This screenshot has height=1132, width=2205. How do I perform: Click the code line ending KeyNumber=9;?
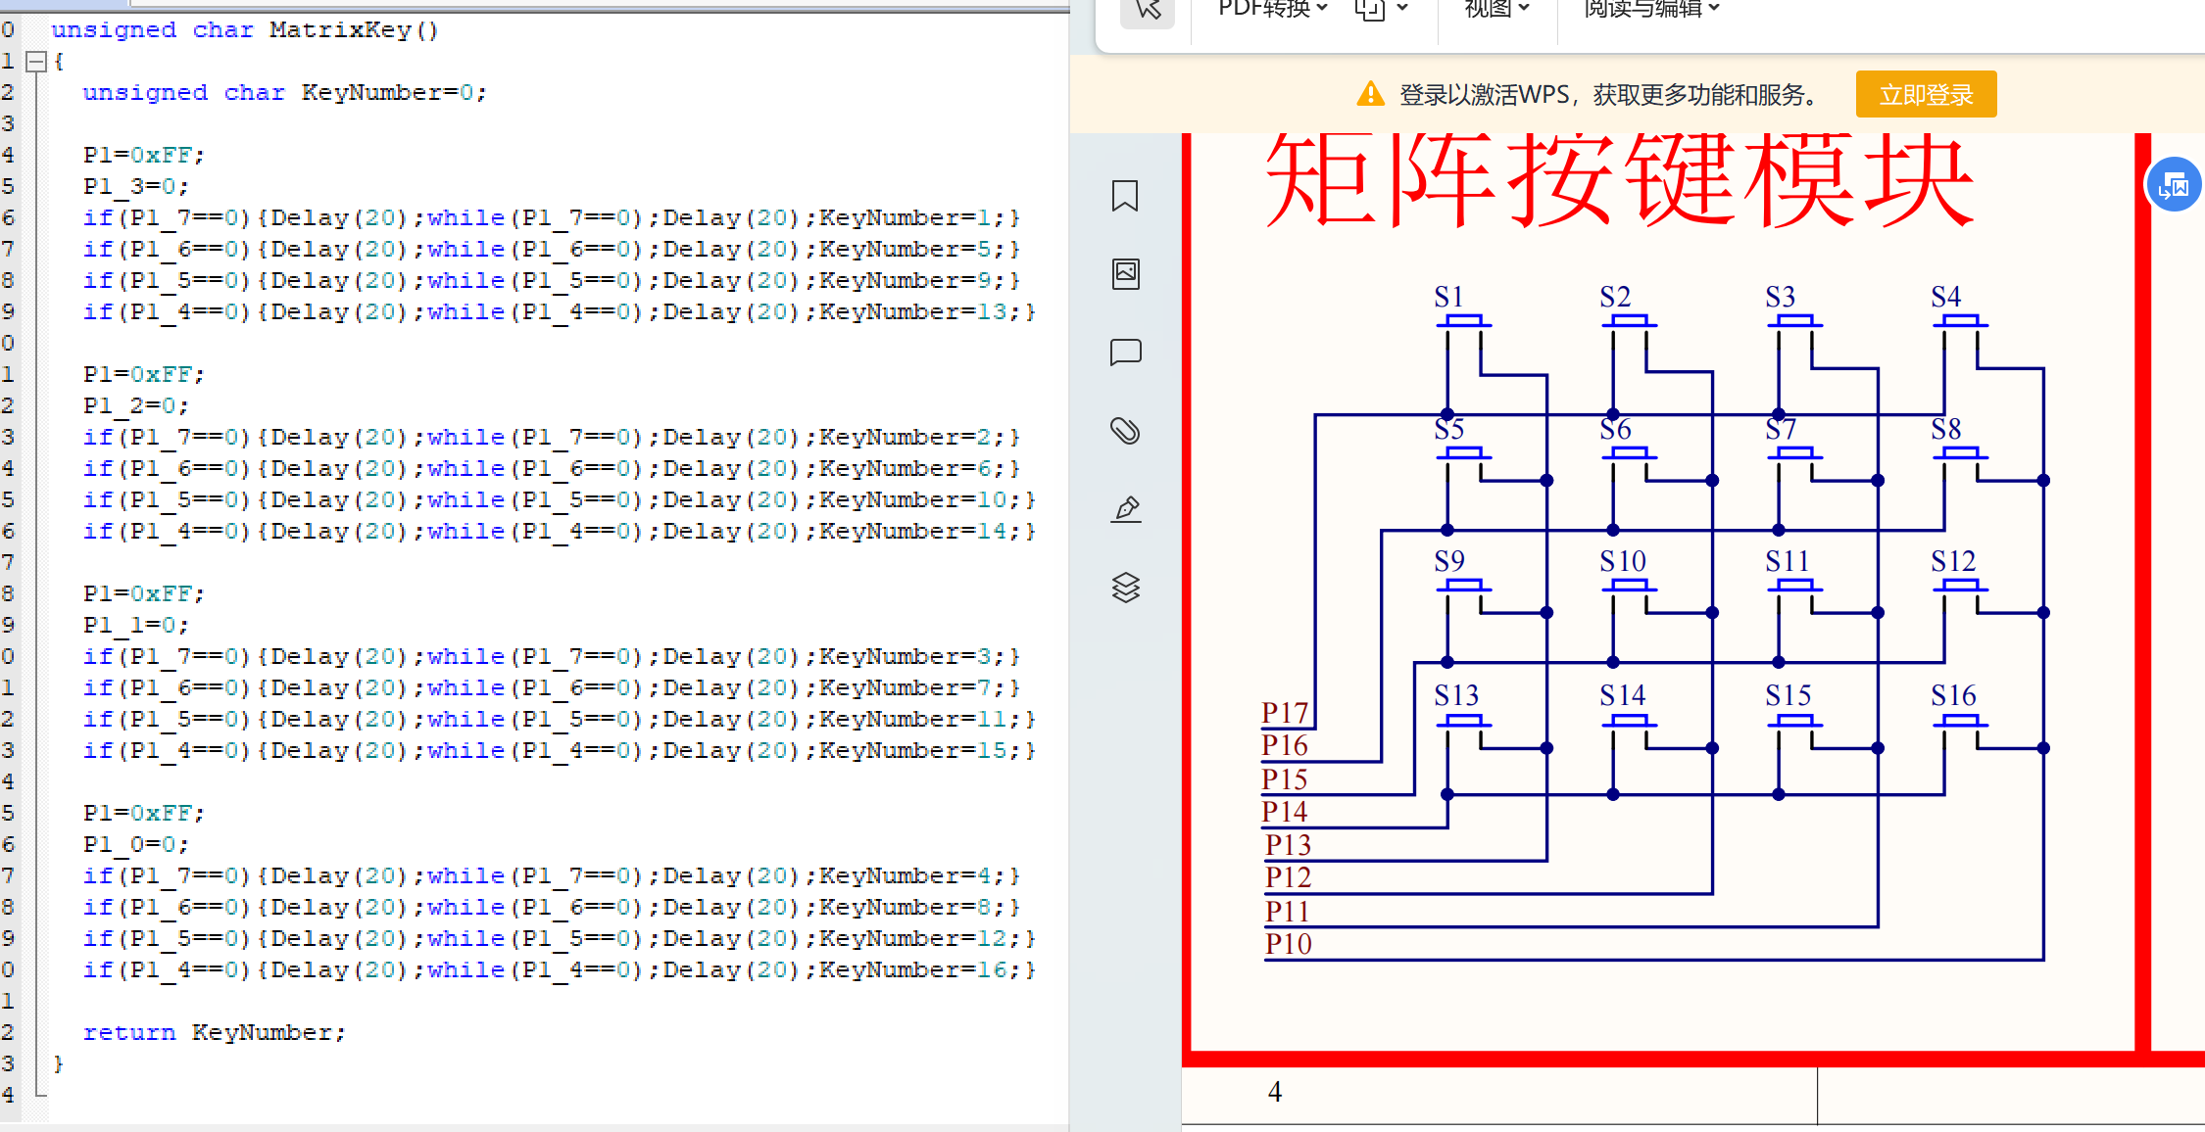tap(552, 281)
